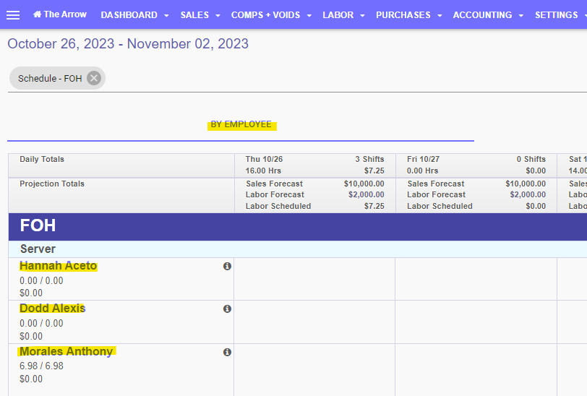Remove the Schedule - FOH filter chip
This screenshot has height=396, width=587.
point(94,78)
